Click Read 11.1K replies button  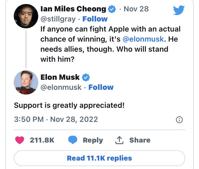[x=100, y=158]
